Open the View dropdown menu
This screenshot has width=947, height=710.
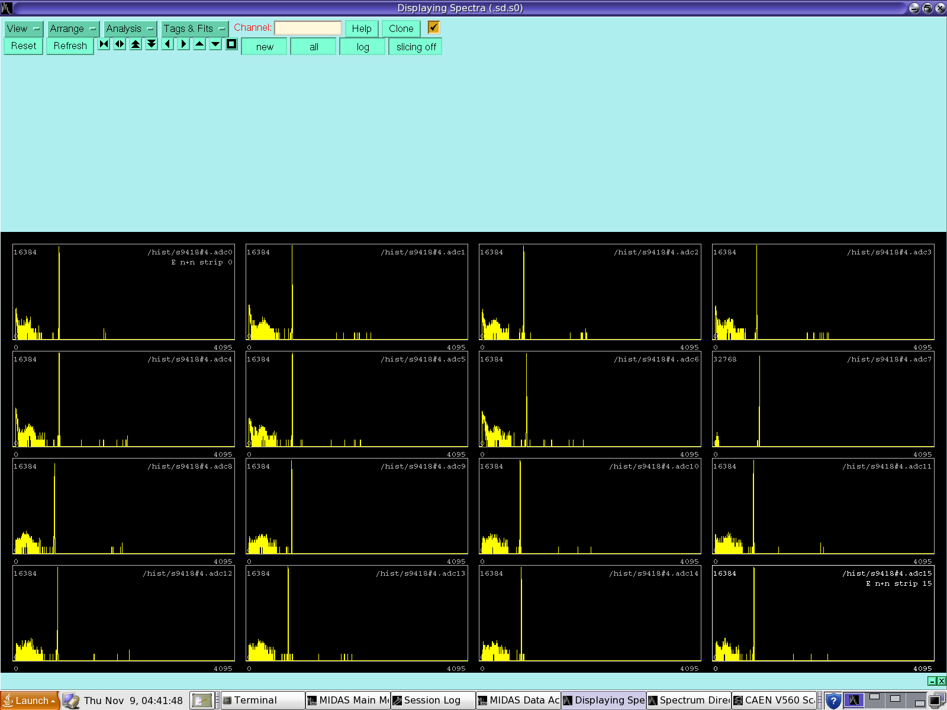point(23,28)
